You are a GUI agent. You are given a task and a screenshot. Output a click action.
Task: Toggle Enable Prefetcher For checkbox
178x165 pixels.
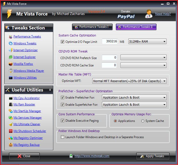(x=62, y=98)
